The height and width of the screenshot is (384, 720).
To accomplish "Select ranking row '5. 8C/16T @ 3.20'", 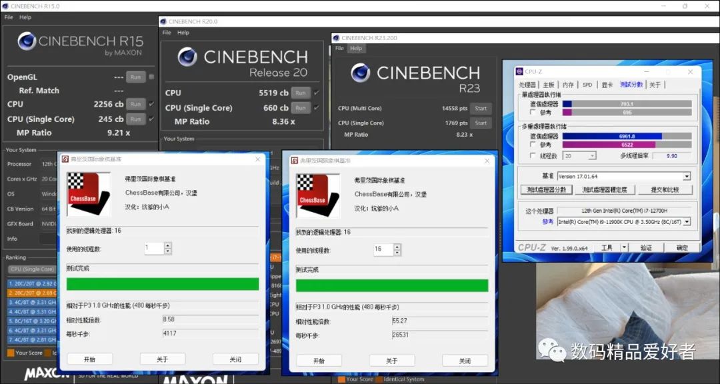I will [33, 321].
